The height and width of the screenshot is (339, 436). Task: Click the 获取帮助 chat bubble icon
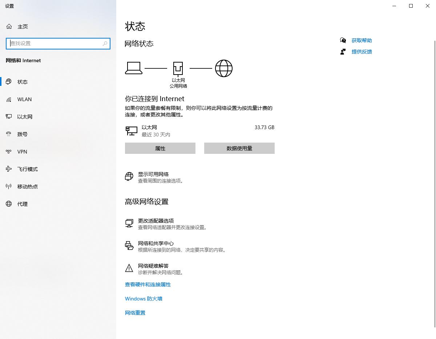343,40
